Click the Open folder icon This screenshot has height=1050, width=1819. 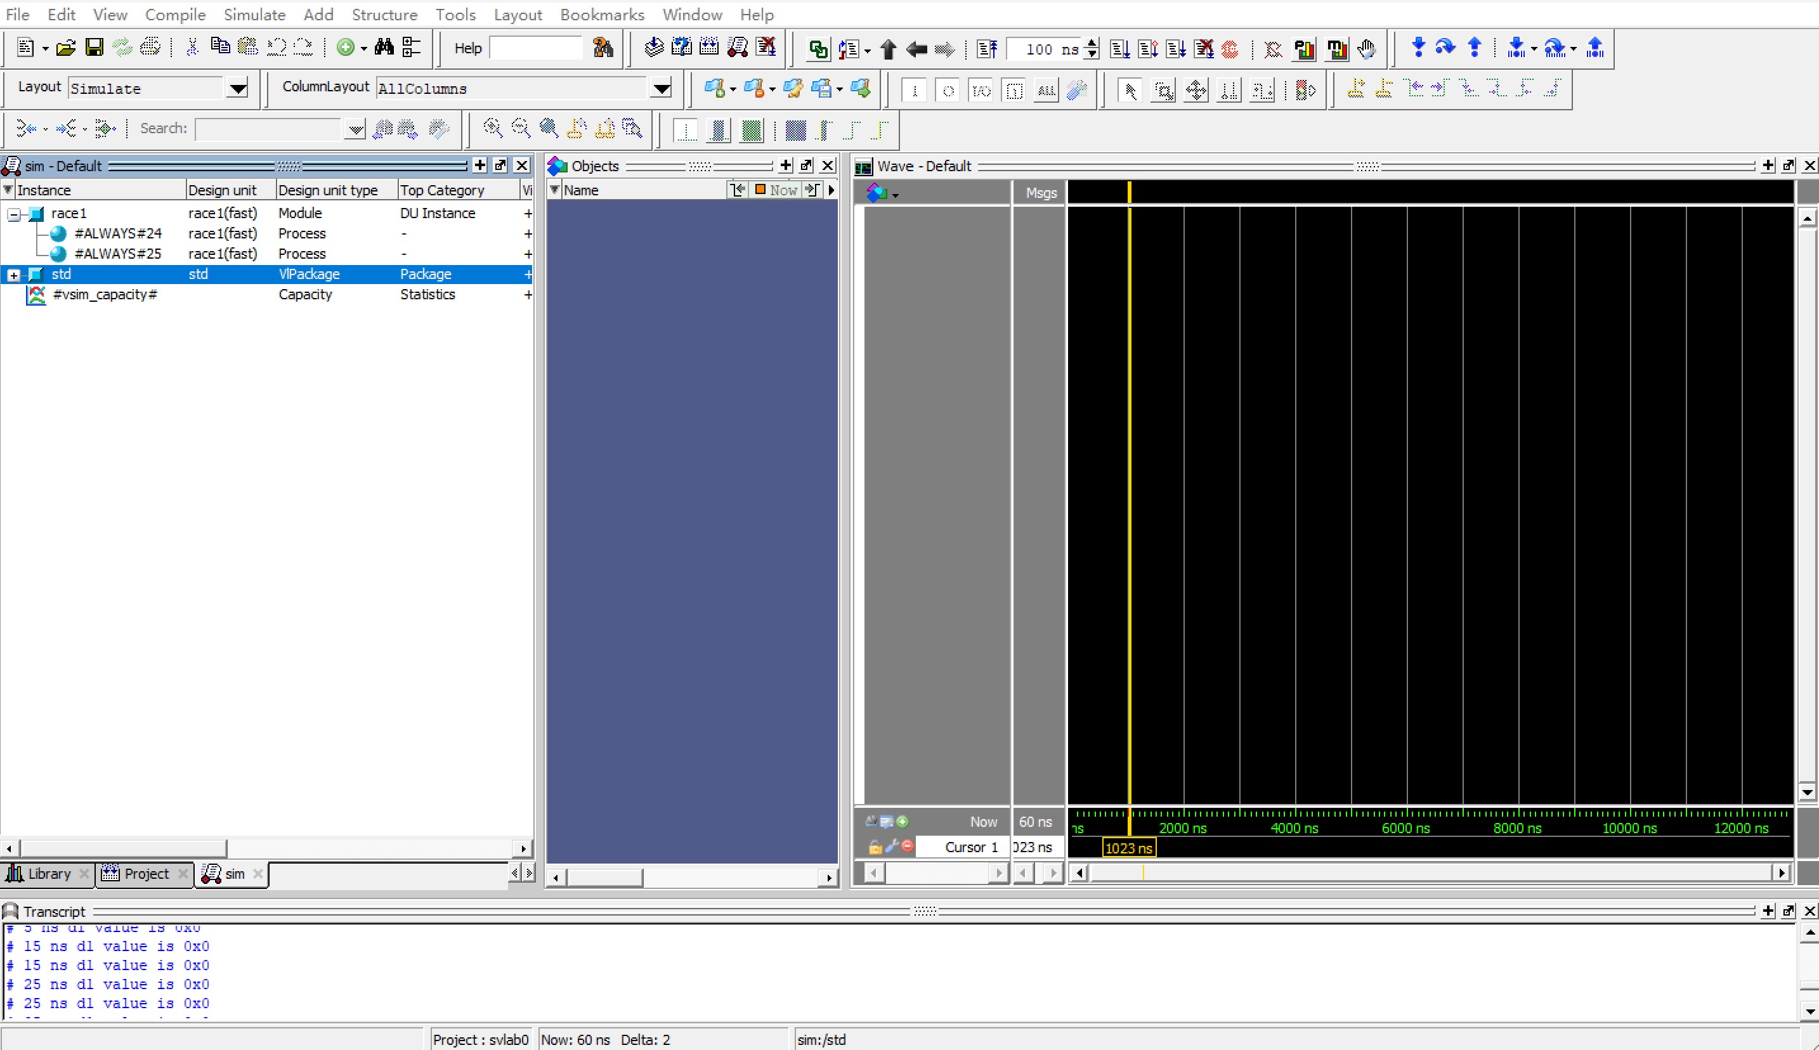click(x=65, y=48)
